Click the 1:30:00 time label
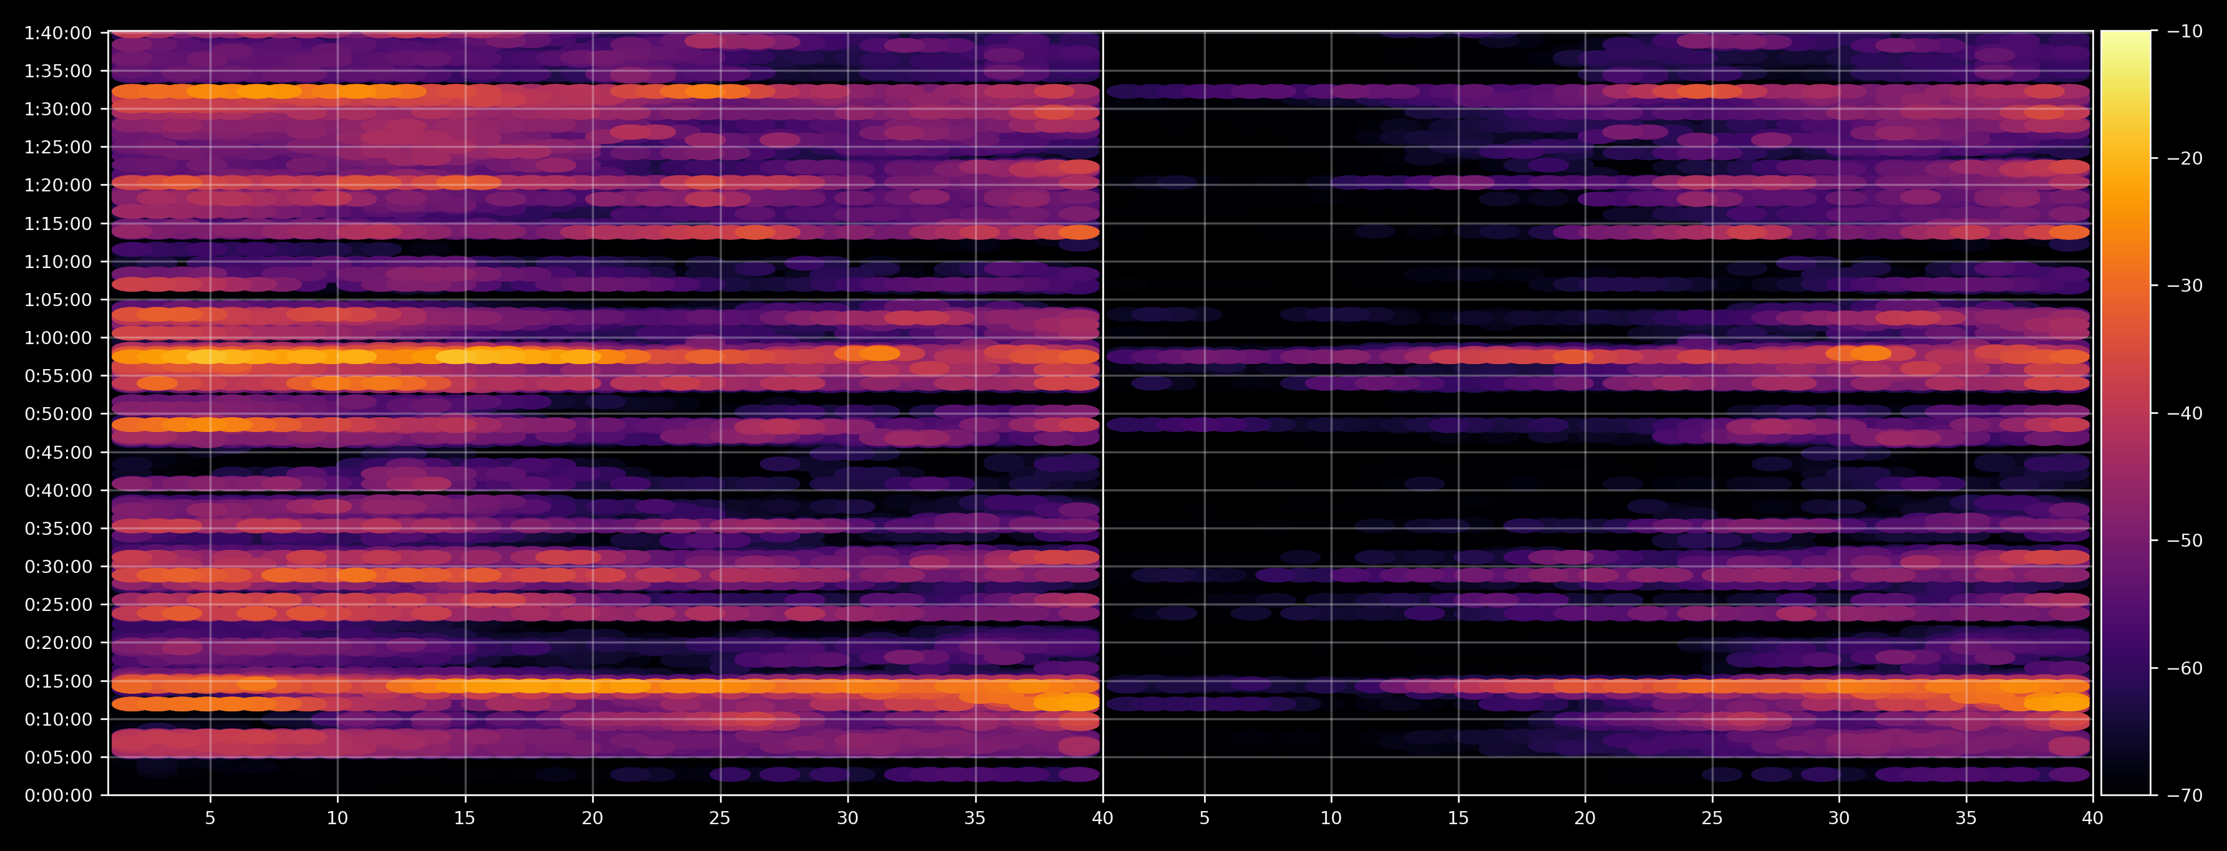This screenshot has height=851, width=2227. pos(58,109)
